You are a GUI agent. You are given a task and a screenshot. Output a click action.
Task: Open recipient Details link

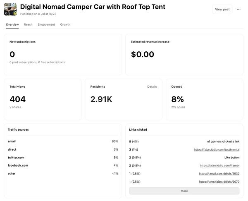[152, 87]
